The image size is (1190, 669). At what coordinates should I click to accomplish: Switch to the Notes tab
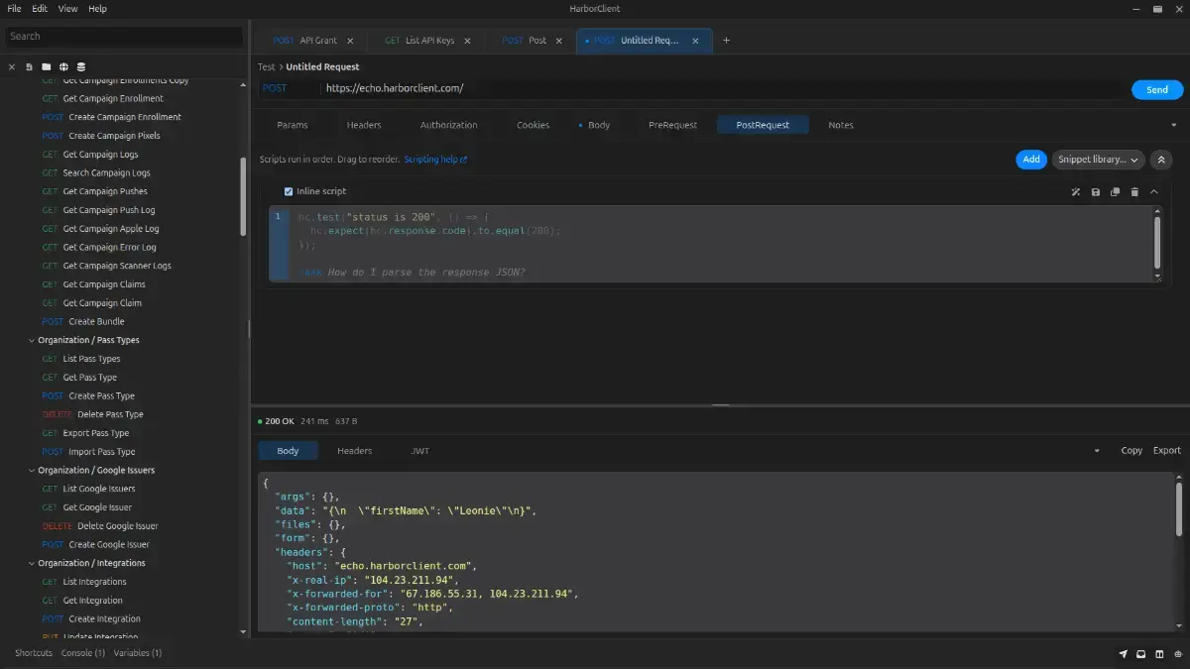[841, 125]
